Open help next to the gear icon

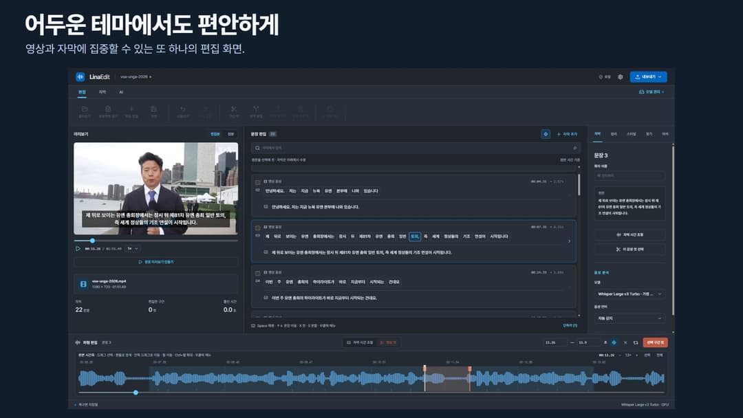pos(605,77)
